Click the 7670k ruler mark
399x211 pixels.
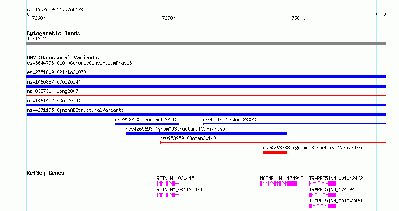(x=169, y=18)
